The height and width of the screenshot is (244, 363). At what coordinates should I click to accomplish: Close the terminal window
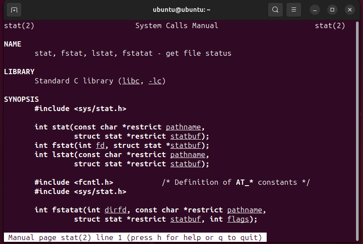pos(349,10)
